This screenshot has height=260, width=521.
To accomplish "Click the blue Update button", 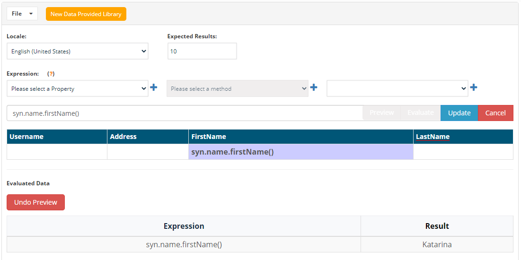I will [x=459, y=113].
